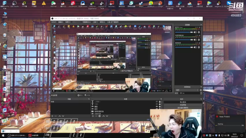Mute the second mixer audio channel
Viewport: 246px width, 138px height.
[195, 40]
